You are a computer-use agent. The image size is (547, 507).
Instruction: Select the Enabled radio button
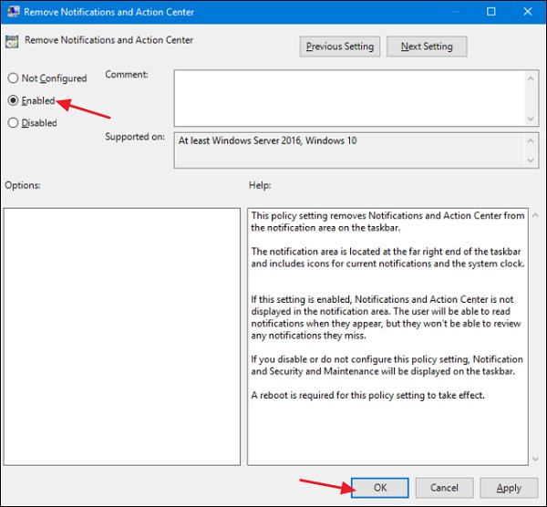tap(13, 100)
